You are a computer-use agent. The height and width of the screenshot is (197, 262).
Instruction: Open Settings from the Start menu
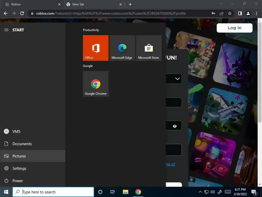[32, 168]
